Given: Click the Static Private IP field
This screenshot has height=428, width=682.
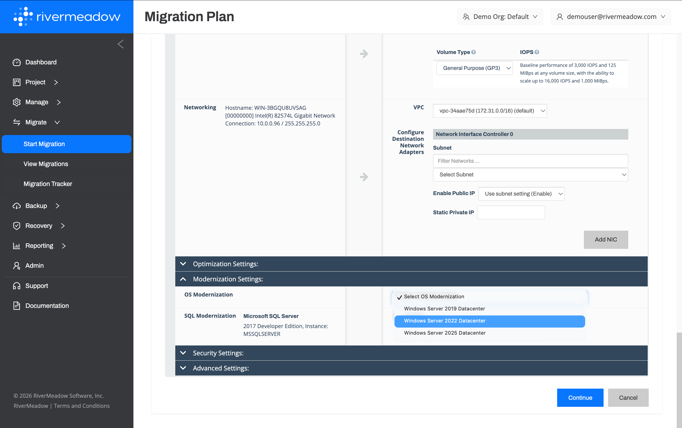Looking at the screenshot, I should [511, 212].
